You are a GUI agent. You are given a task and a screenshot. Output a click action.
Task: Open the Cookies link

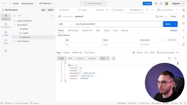click(174, 30)
